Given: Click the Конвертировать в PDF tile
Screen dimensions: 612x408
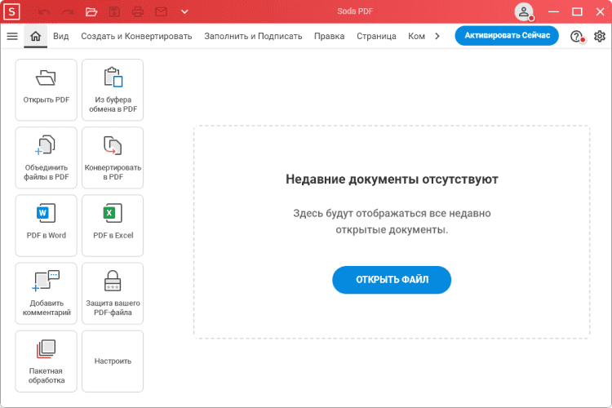Looking at the screenshot, I should tap(113, 157).
